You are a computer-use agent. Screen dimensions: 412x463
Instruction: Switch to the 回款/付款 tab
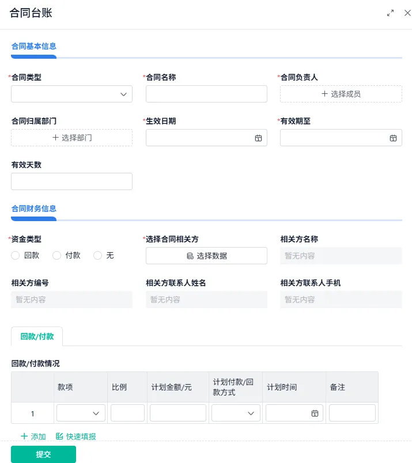[37, 336]
